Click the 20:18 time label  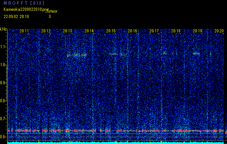[x=176, y=31]
